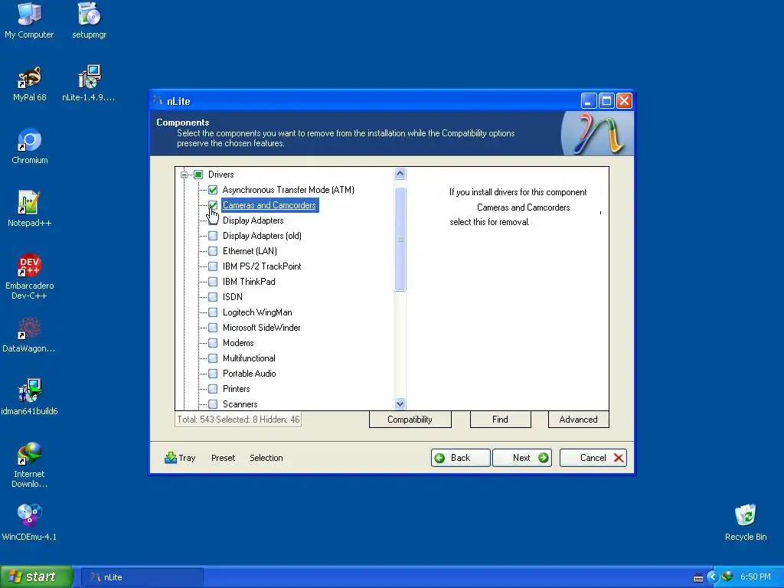Check the IBM ThinkPad checkbox
This screenshot has height=588, width=784.
[213, 282]
